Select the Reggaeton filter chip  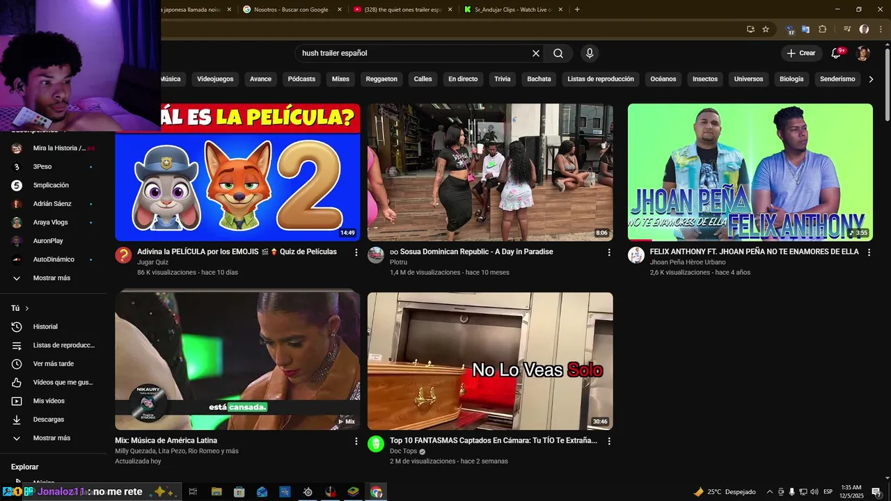pos(381,79)
